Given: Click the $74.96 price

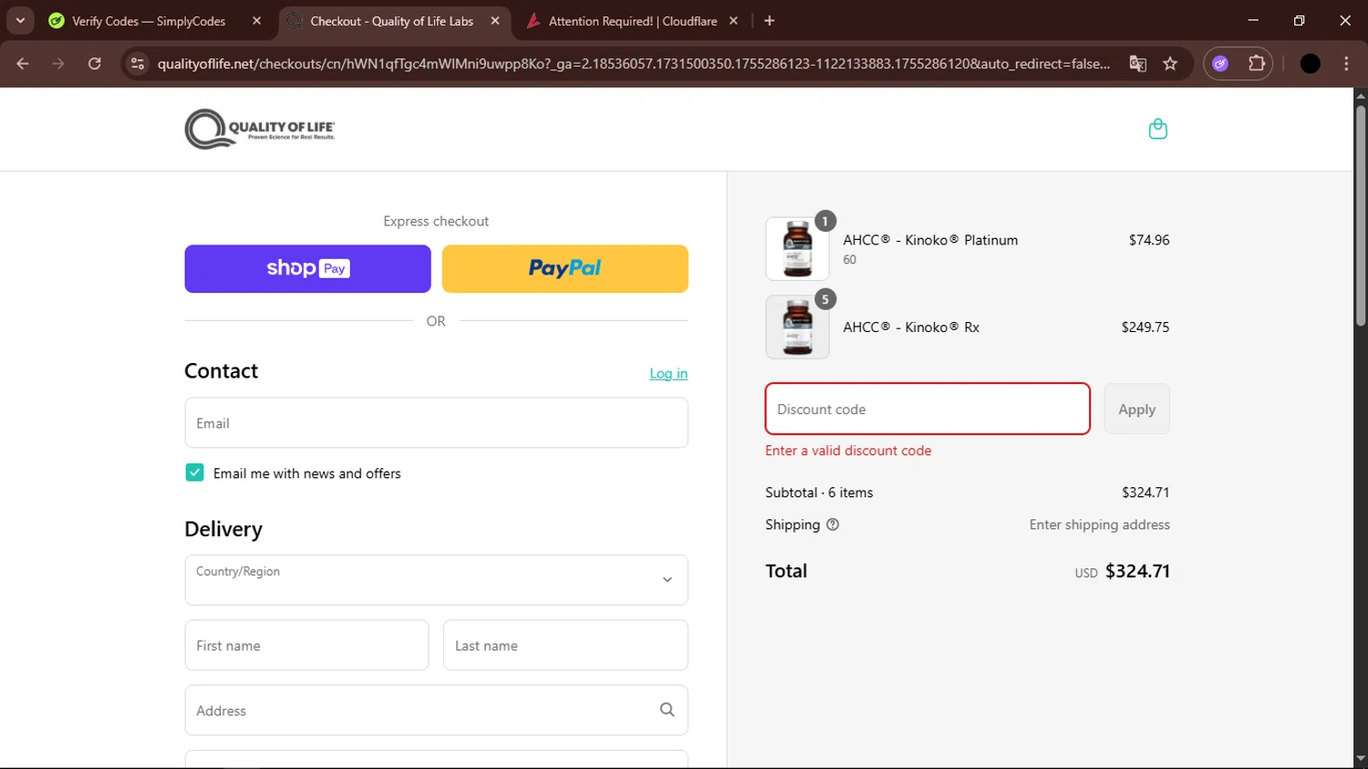Looking at the screenshot, I should 1149,240.
